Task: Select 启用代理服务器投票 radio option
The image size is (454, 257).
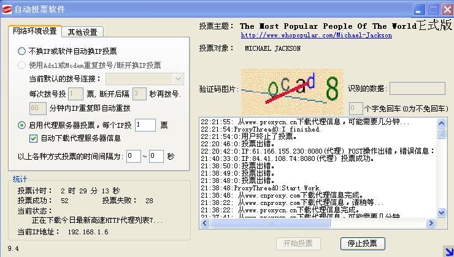Action: click(21, 125)
